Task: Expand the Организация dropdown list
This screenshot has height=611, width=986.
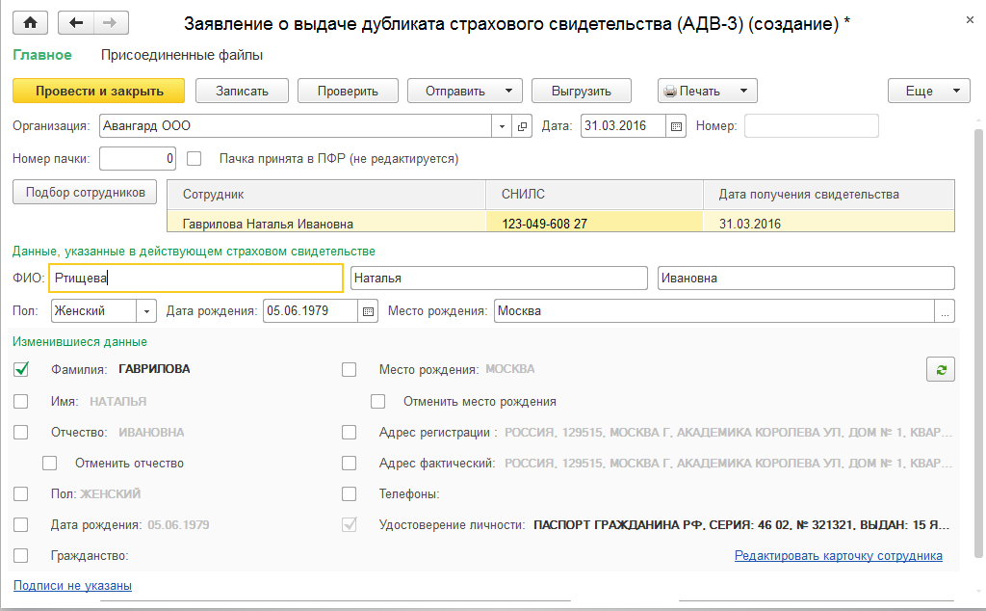Action: [503, 126]
